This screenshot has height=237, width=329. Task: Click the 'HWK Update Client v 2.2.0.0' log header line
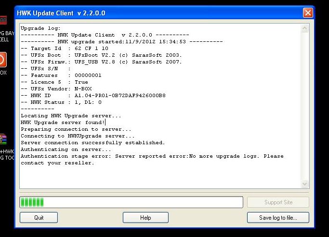click(x=105, y=35)
